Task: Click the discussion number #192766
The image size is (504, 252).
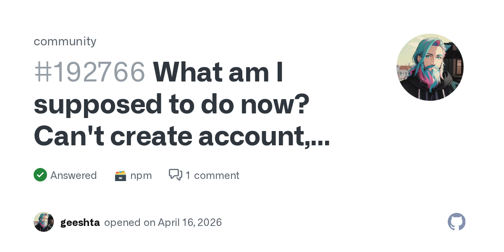Action: click(x=89, y=72)
